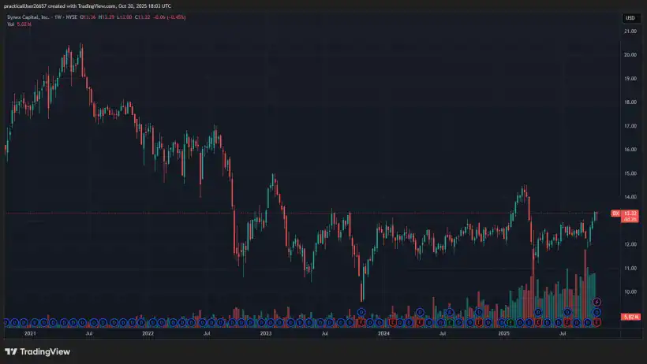Click the Vol indicator legend label
Viewport: 647px width, 364px height.
tap(11, 24)
